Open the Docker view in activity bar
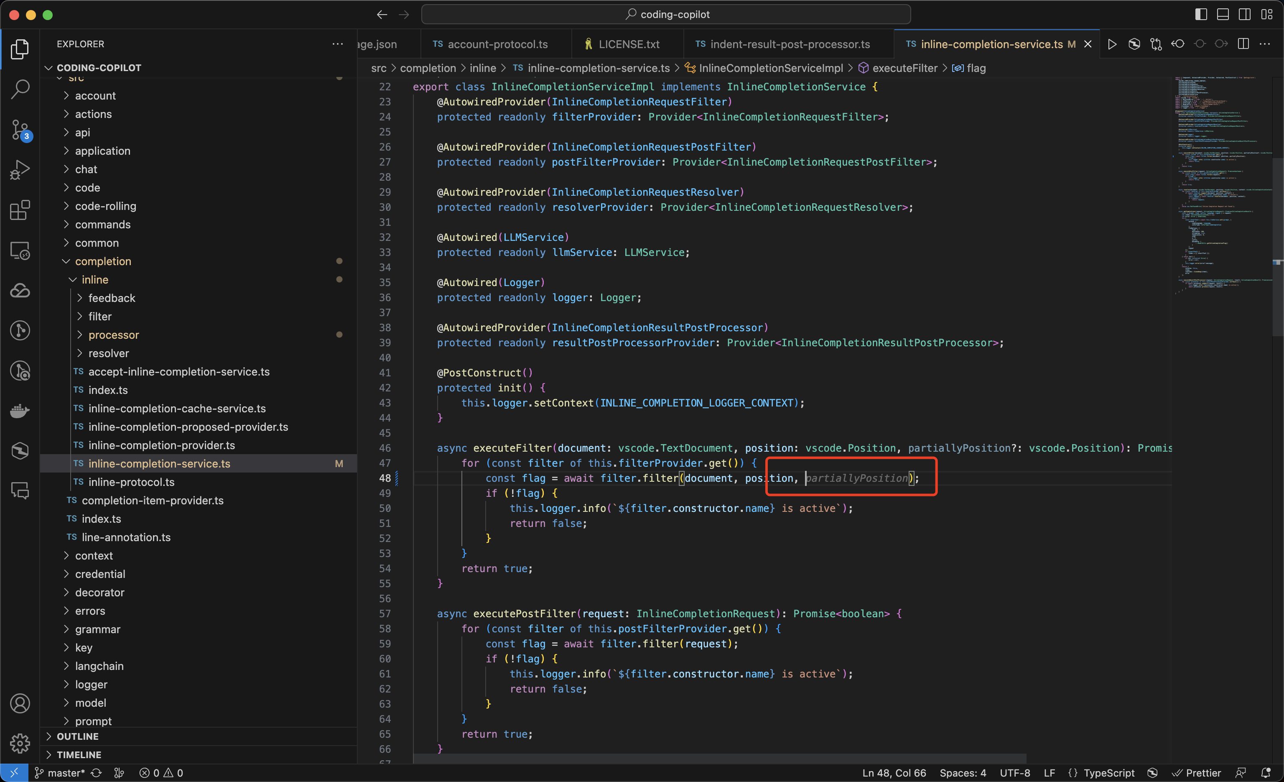This screenshot has width=1284, height=782. [20, 411]
